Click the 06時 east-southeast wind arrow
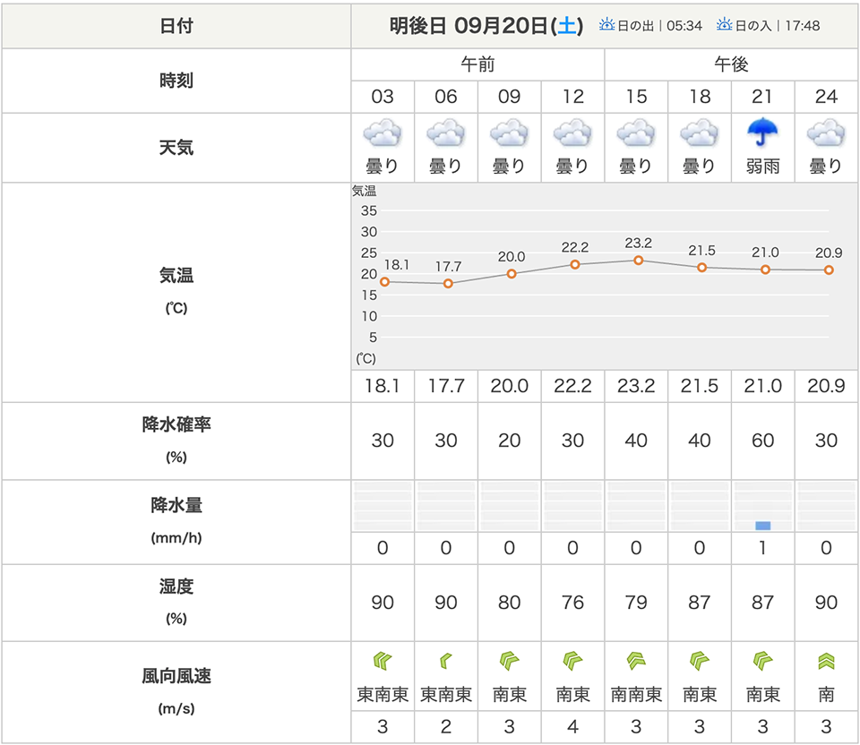The width and height of the screenshot is (860, 745). click(445, 662)
